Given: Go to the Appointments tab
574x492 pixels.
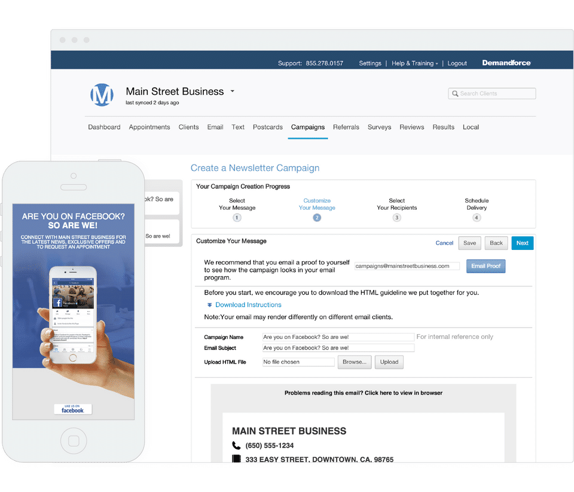Looking at the screenshot, I should [149, 127].
